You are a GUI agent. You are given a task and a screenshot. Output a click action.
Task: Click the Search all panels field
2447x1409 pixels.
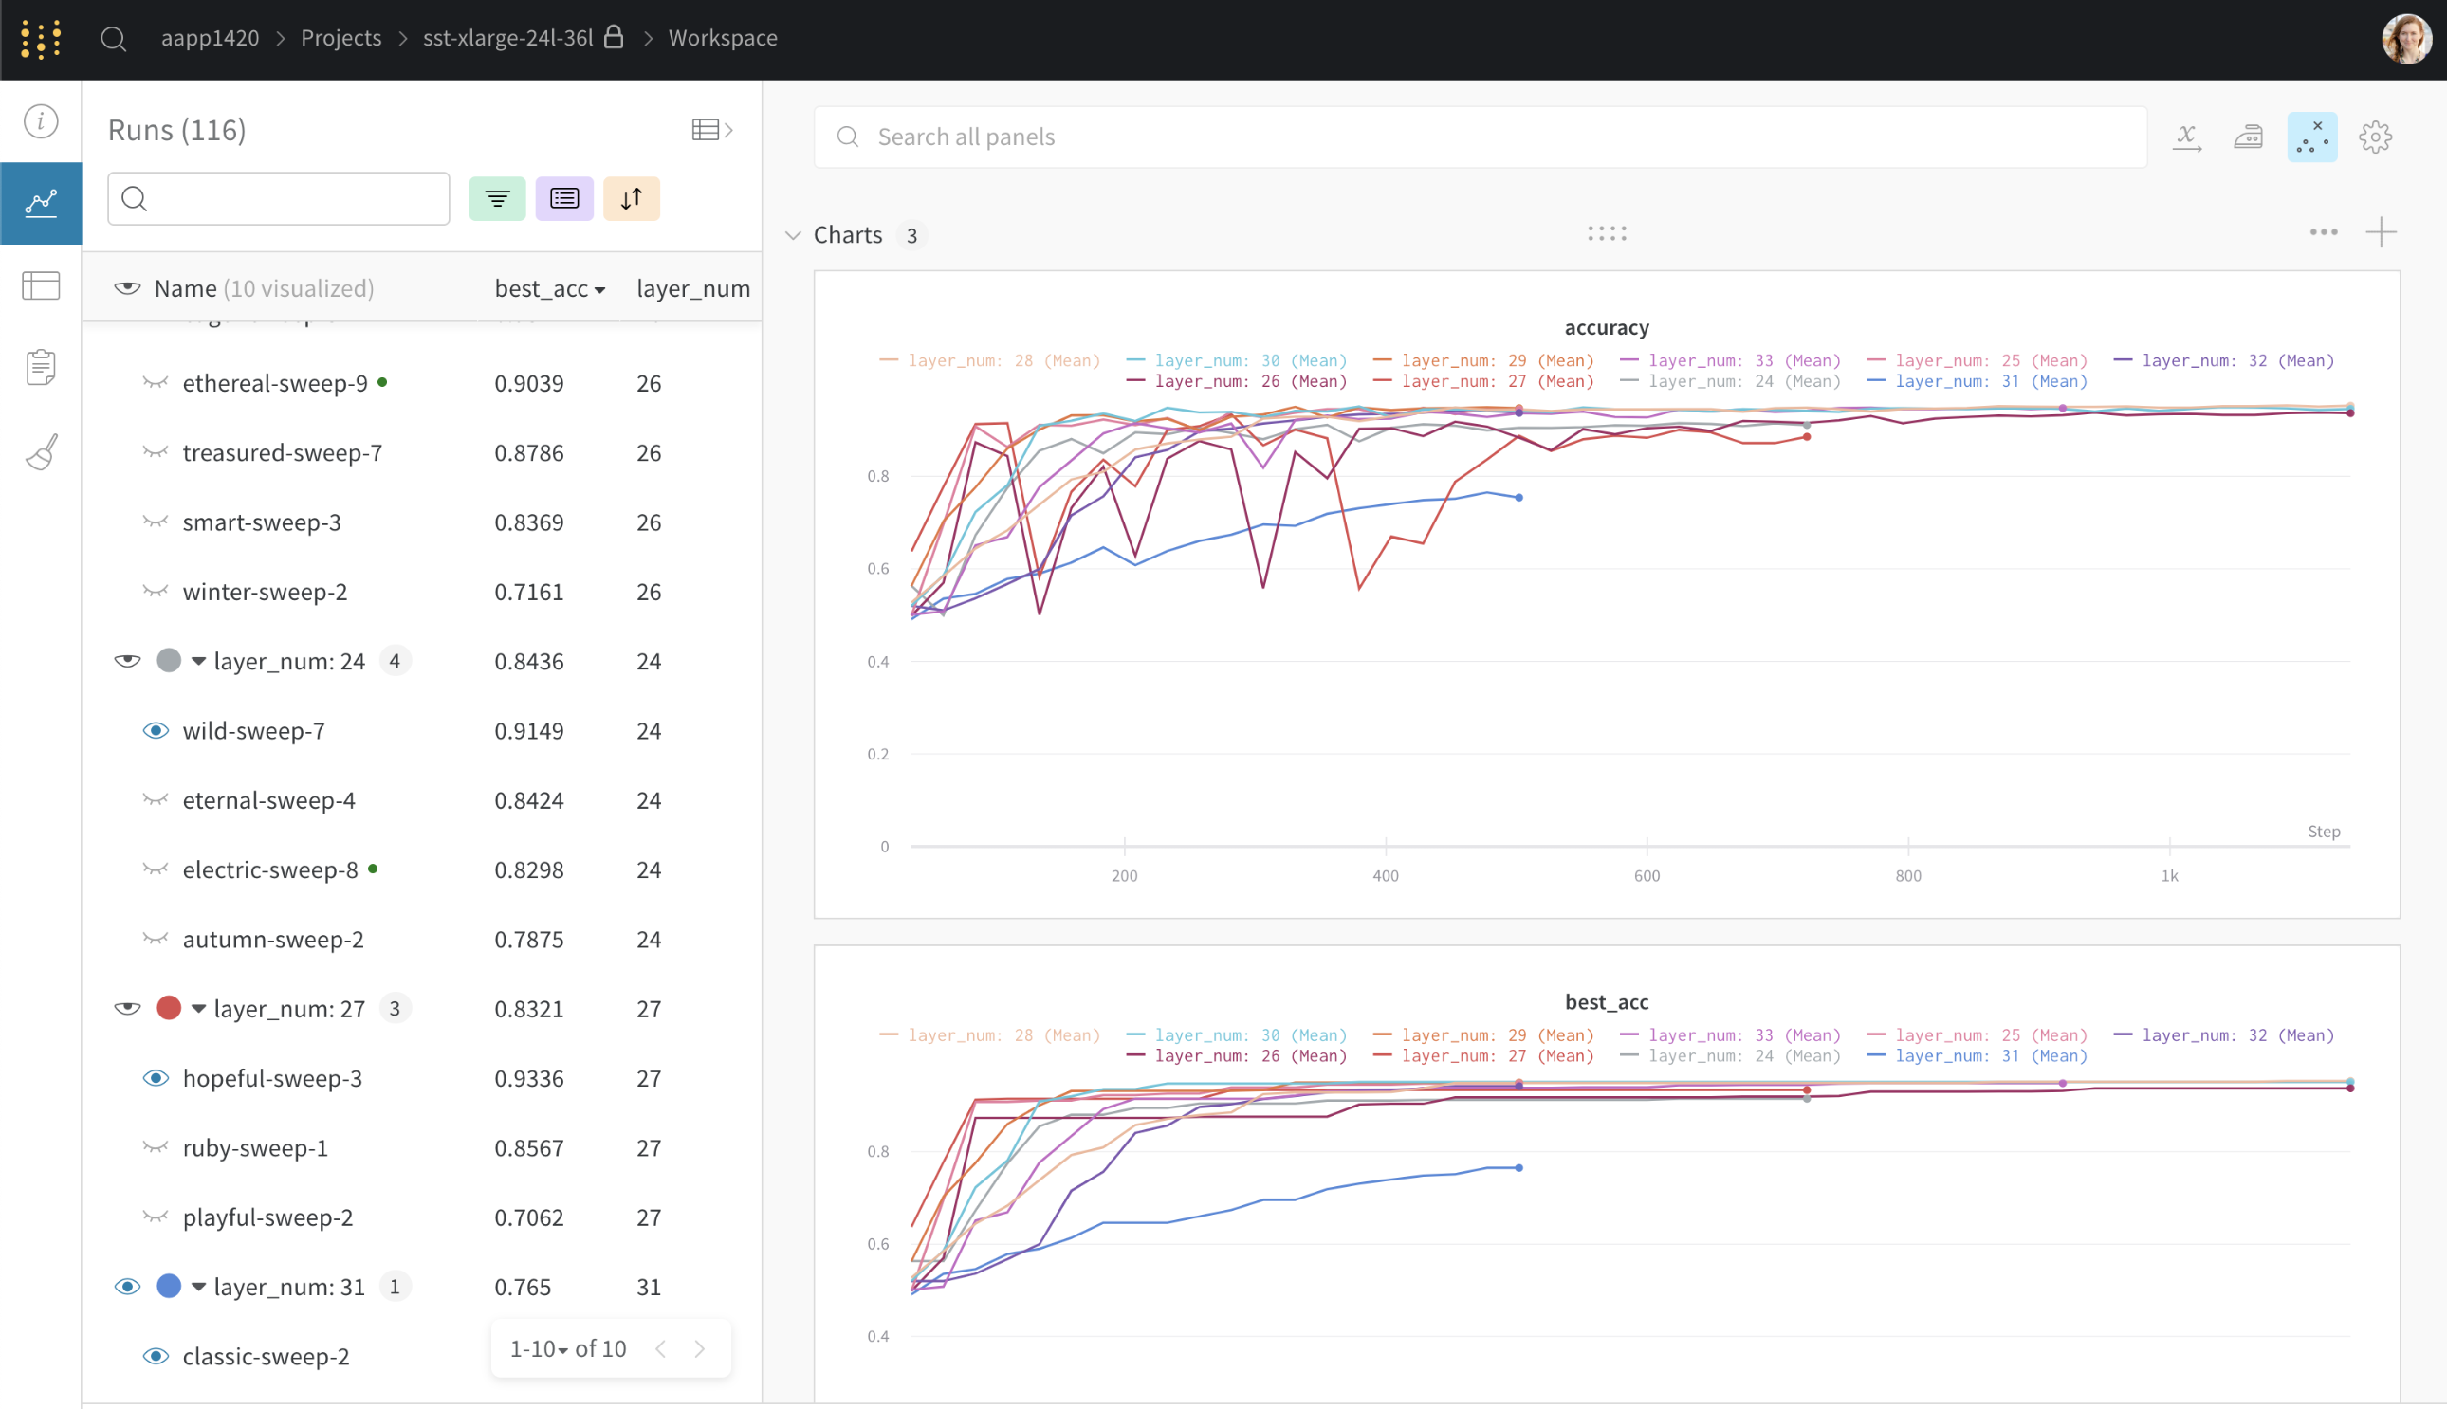pyautogui.click(x=1479, y=137)
